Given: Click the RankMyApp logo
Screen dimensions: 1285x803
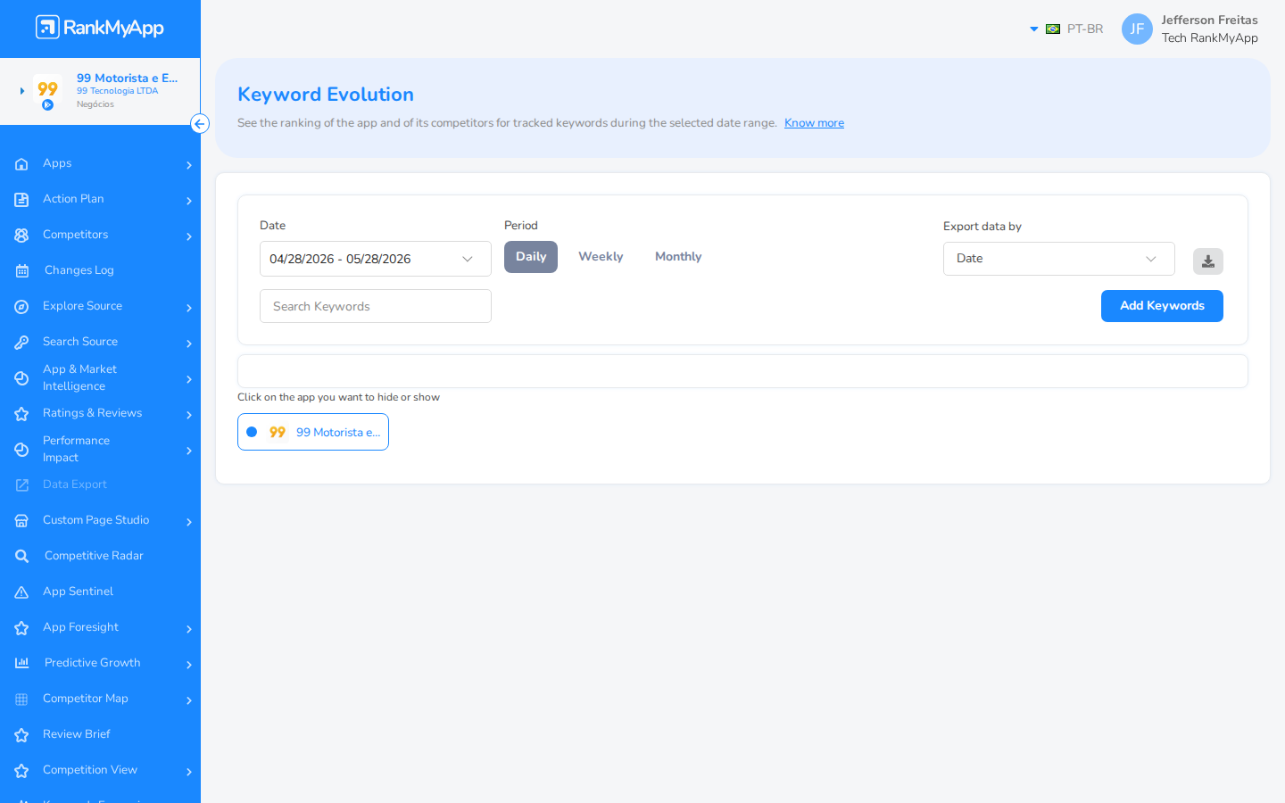Looking at the screenshot, I should (x=100, y=28).
